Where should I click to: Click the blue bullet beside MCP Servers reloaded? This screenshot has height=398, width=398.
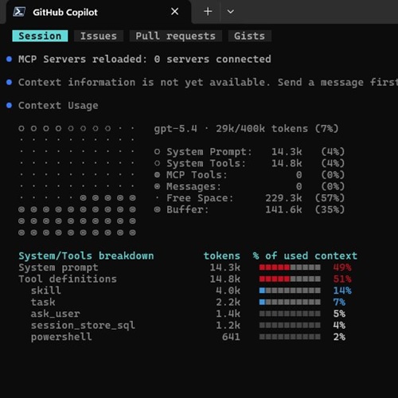click(9, 59)
